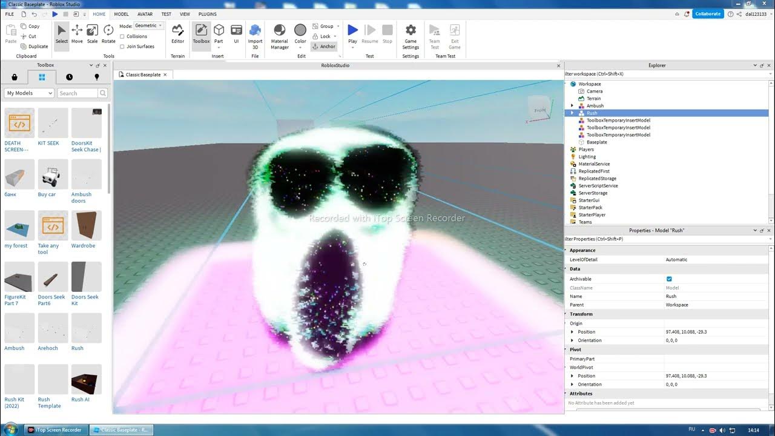The height and width of the screenshot is (436, 775).
Task: Open Toolbox Creations lightbulb tab
Action: tap(96, 77)
